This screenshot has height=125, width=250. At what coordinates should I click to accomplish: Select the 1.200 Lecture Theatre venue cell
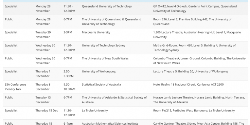click(197, 35)
